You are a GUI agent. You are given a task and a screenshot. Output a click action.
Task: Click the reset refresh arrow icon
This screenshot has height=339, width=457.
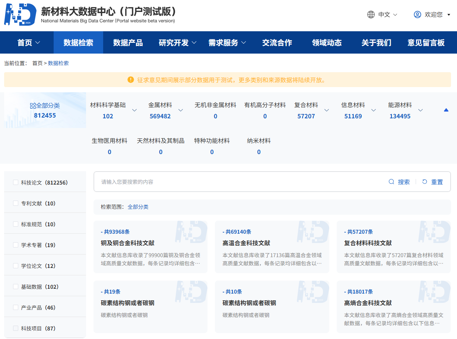[x=425, y=182]
